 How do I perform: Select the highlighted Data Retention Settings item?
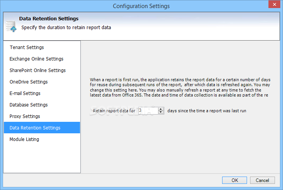click(x=42, y=128)
